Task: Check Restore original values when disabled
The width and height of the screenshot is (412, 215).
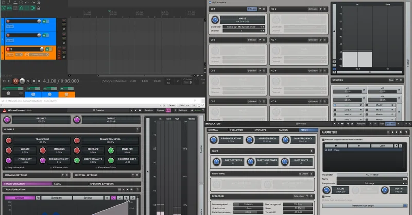Action: coord(323,140)
